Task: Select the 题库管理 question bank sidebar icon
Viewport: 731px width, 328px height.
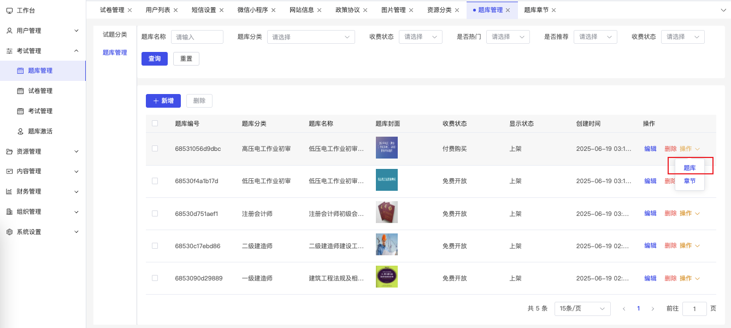Action: [20, 71]
